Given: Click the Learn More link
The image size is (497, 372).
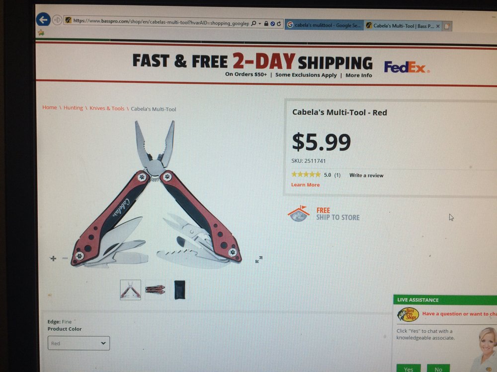Looking at the screenshot, I should (x=305, y=185).
